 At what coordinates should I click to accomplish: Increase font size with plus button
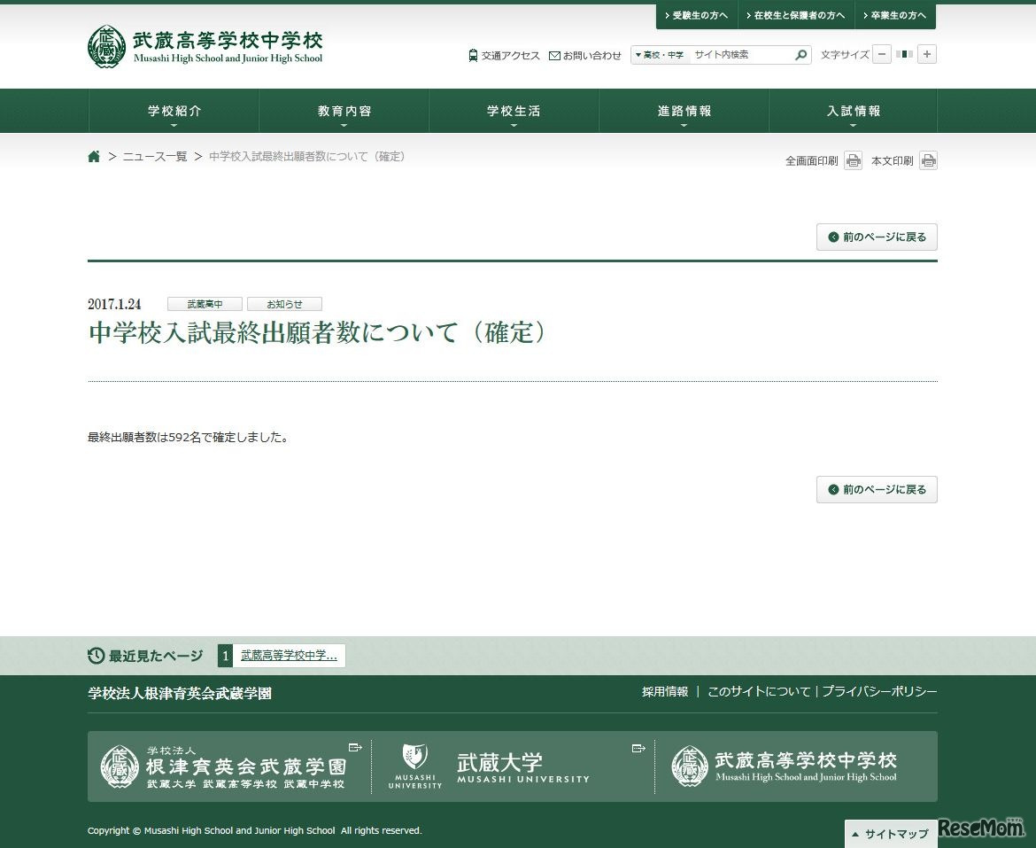pos(926,55)
